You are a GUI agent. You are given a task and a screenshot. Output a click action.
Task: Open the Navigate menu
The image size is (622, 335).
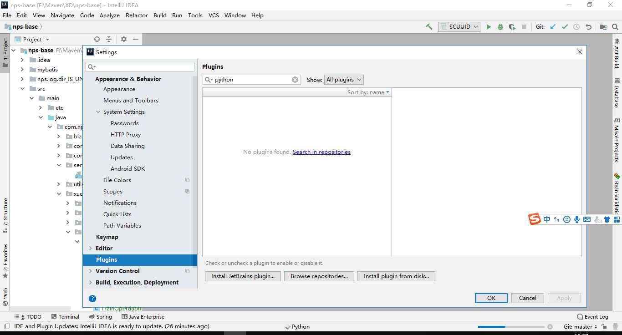point(62,15)
